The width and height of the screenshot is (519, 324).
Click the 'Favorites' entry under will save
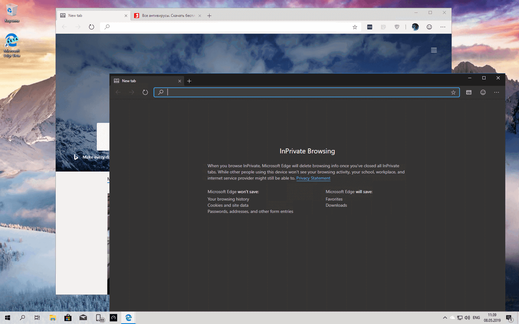pyautogui.click(x=334, y=199)
